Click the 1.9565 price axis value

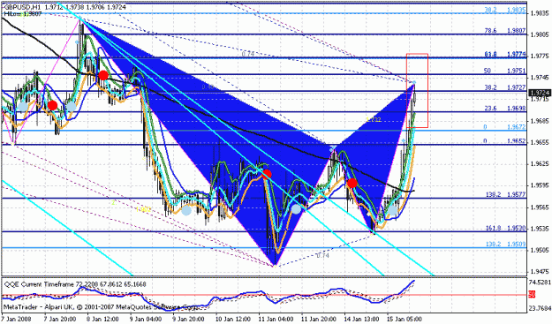point(540,207)
